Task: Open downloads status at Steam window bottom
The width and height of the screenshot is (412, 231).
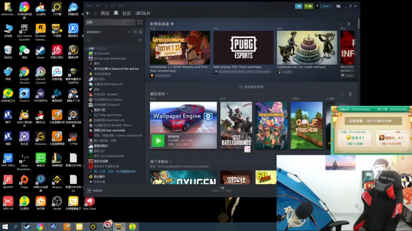Action: pyautogui.click(x=222, y=189)
